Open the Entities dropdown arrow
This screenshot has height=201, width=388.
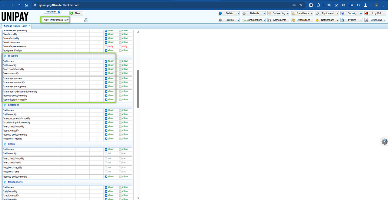pos(238,20)
